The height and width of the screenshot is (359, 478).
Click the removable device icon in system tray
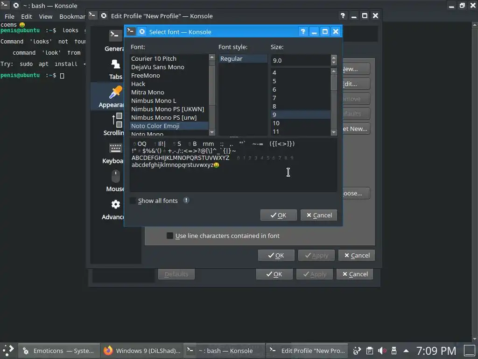coord(394,351)
